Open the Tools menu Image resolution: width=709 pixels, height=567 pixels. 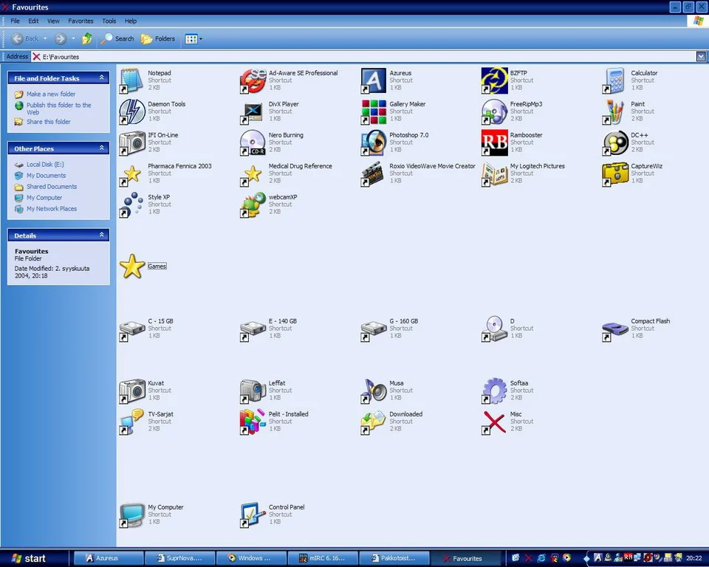109,21
